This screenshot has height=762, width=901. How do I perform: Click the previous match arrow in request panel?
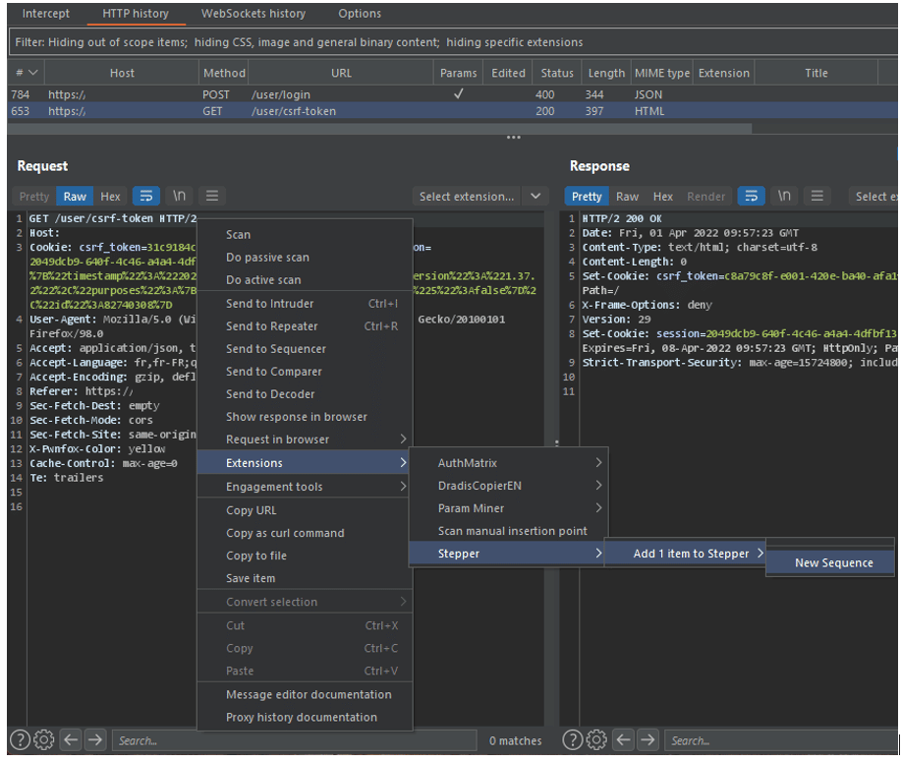point(70,740)
